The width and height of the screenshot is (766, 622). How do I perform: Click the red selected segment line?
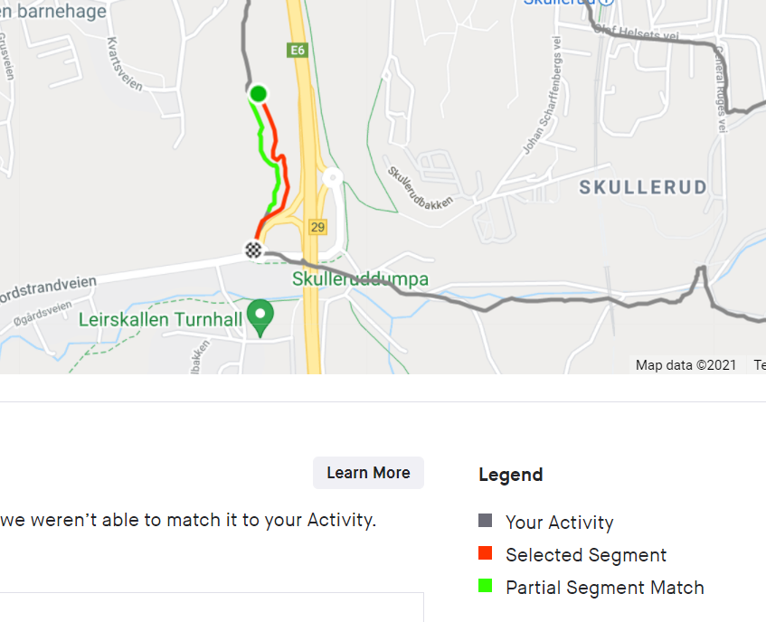click(281, 166)
